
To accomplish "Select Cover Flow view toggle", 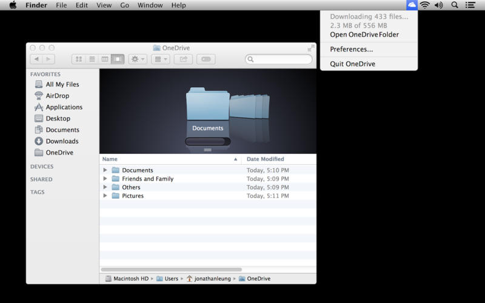I will (118, 59).
